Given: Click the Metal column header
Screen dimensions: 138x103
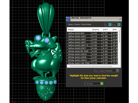Looking at the screenshot, I should 79,29.
